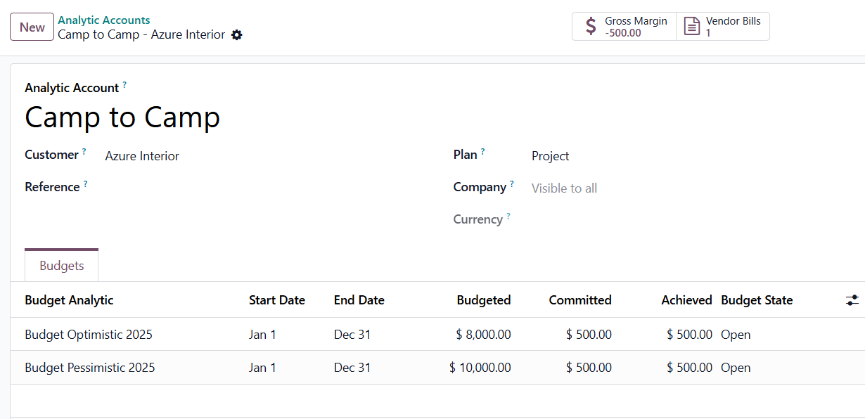865x419 pixels.
Task: Click help tooltip icon next to Analytic Account
Action: (x=124, y=84)
